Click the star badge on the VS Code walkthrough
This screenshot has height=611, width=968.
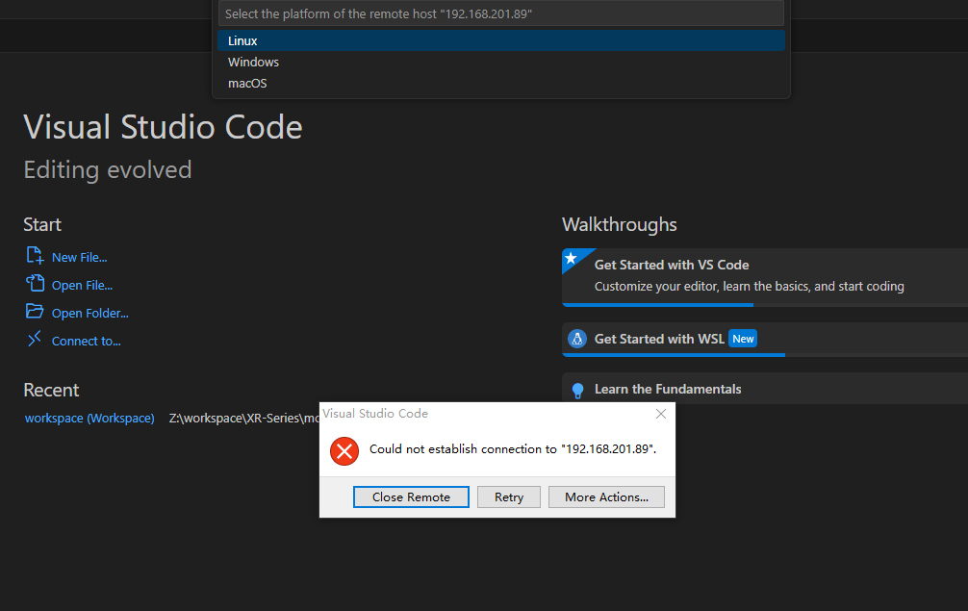click(572, 258)
